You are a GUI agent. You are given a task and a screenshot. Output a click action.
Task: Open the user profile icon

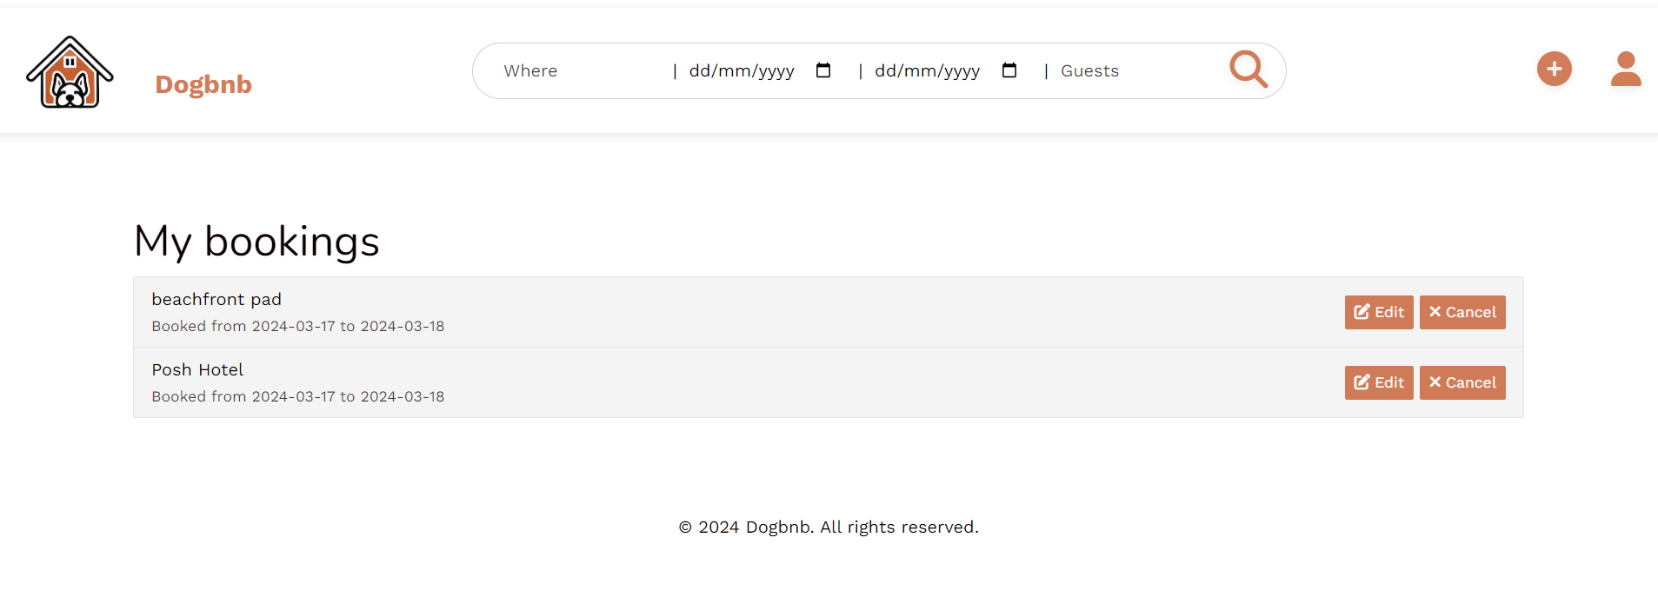[x=1625, y=70]
